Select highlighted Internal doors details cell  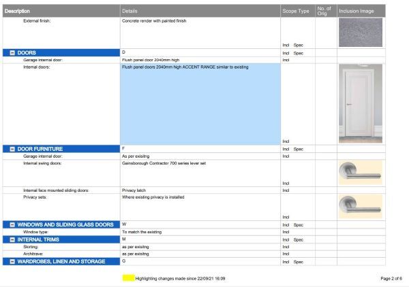pyautogui.click(x=200, y=104)
